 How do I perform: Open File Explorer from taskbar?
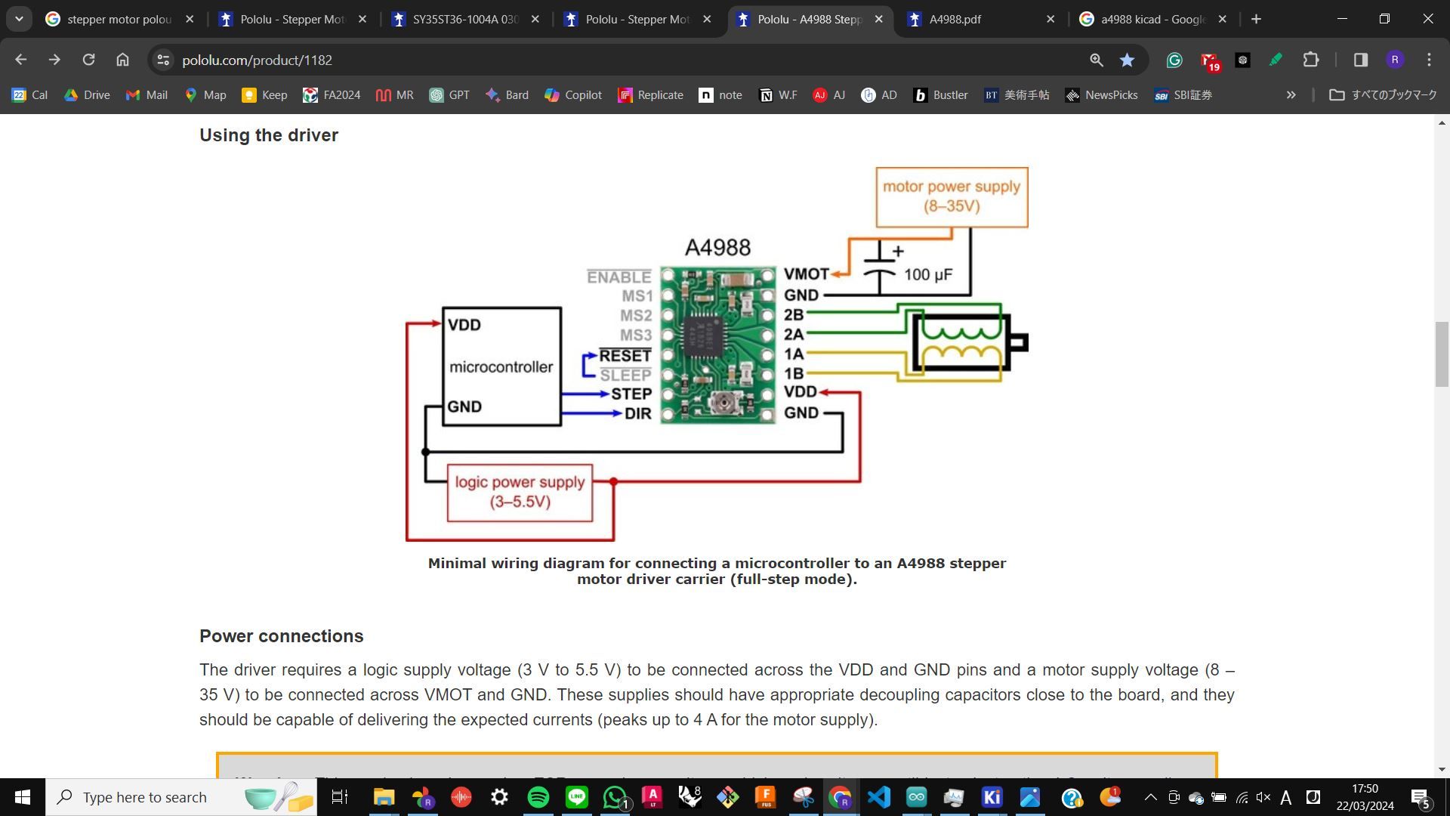[x=384, y=797]
